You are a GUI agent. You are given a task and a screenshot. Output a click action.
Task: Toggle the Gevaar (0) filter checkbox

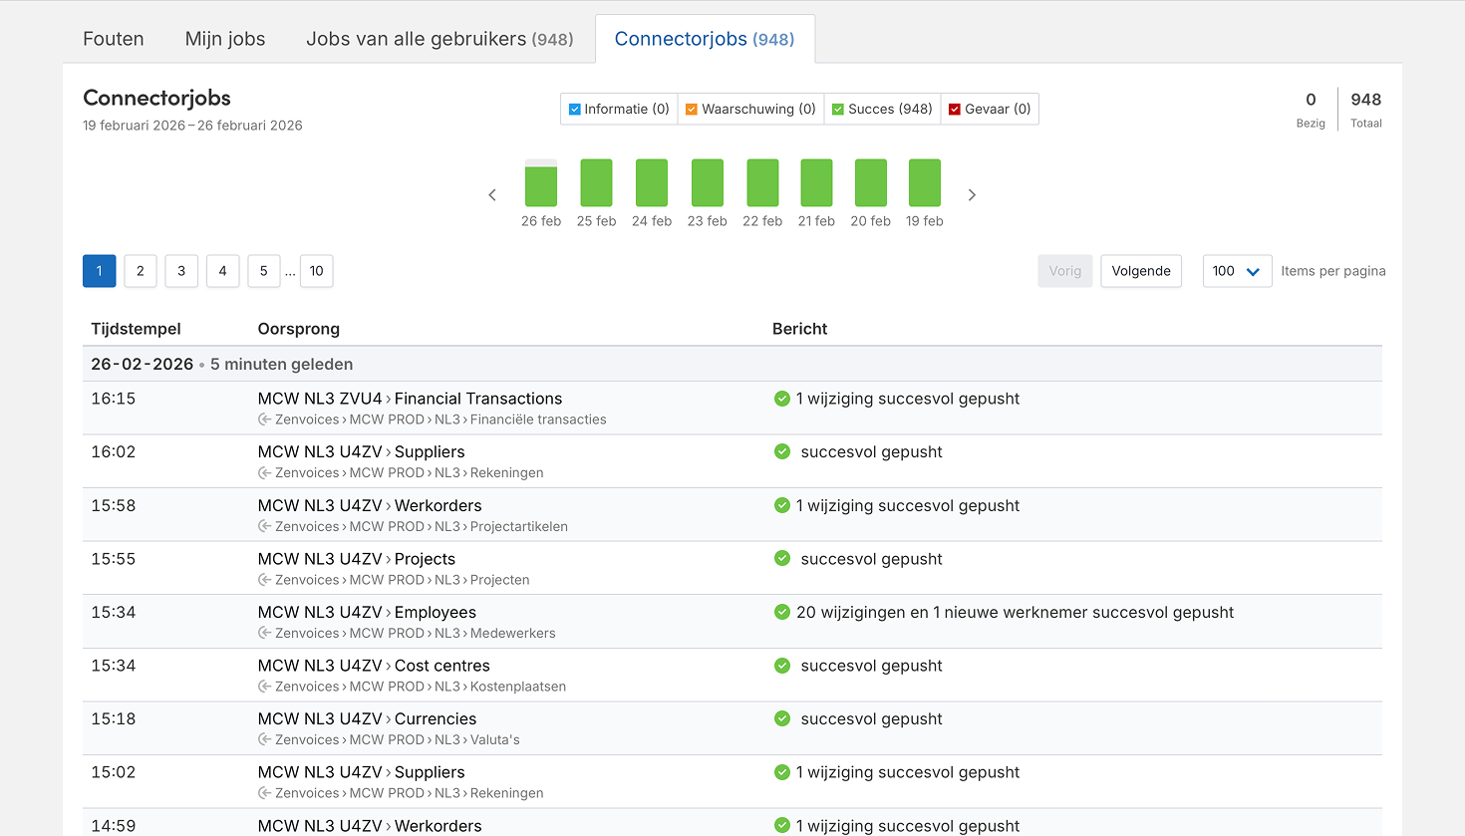tap(954, 109)
